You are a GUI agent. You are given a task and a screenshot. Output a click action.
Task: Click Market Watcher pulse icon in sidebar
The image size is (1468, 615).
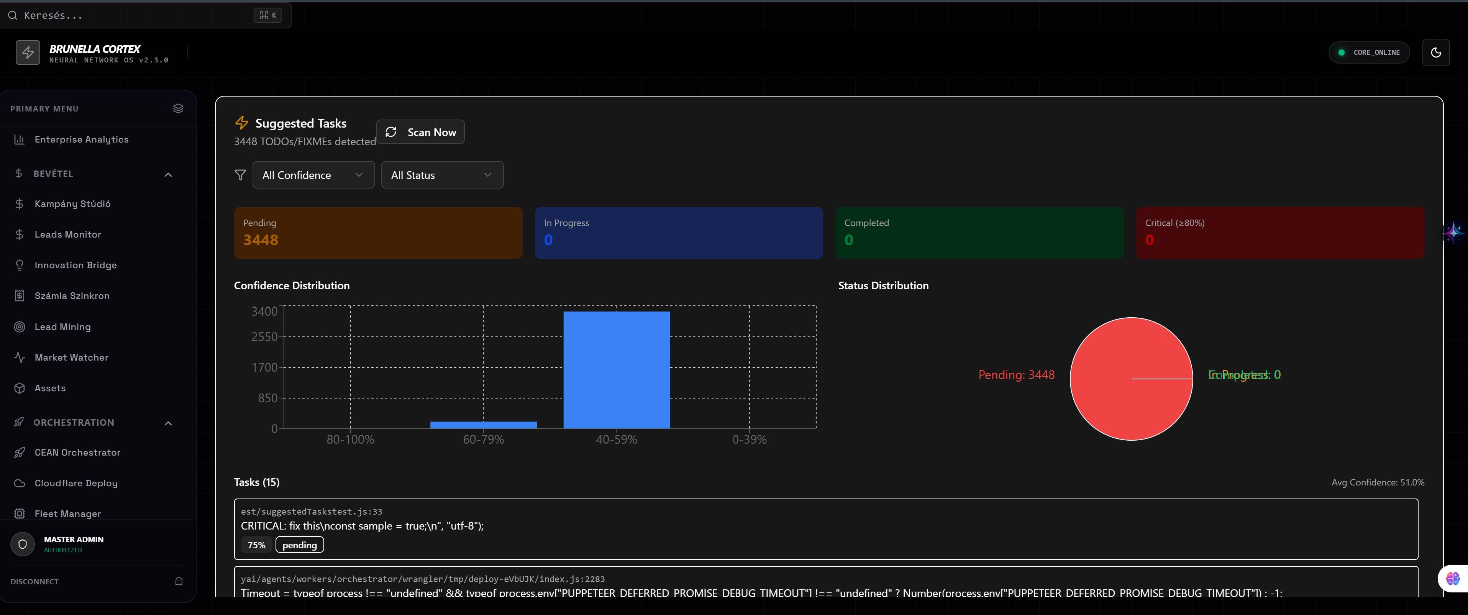click(x=20, y=358)
